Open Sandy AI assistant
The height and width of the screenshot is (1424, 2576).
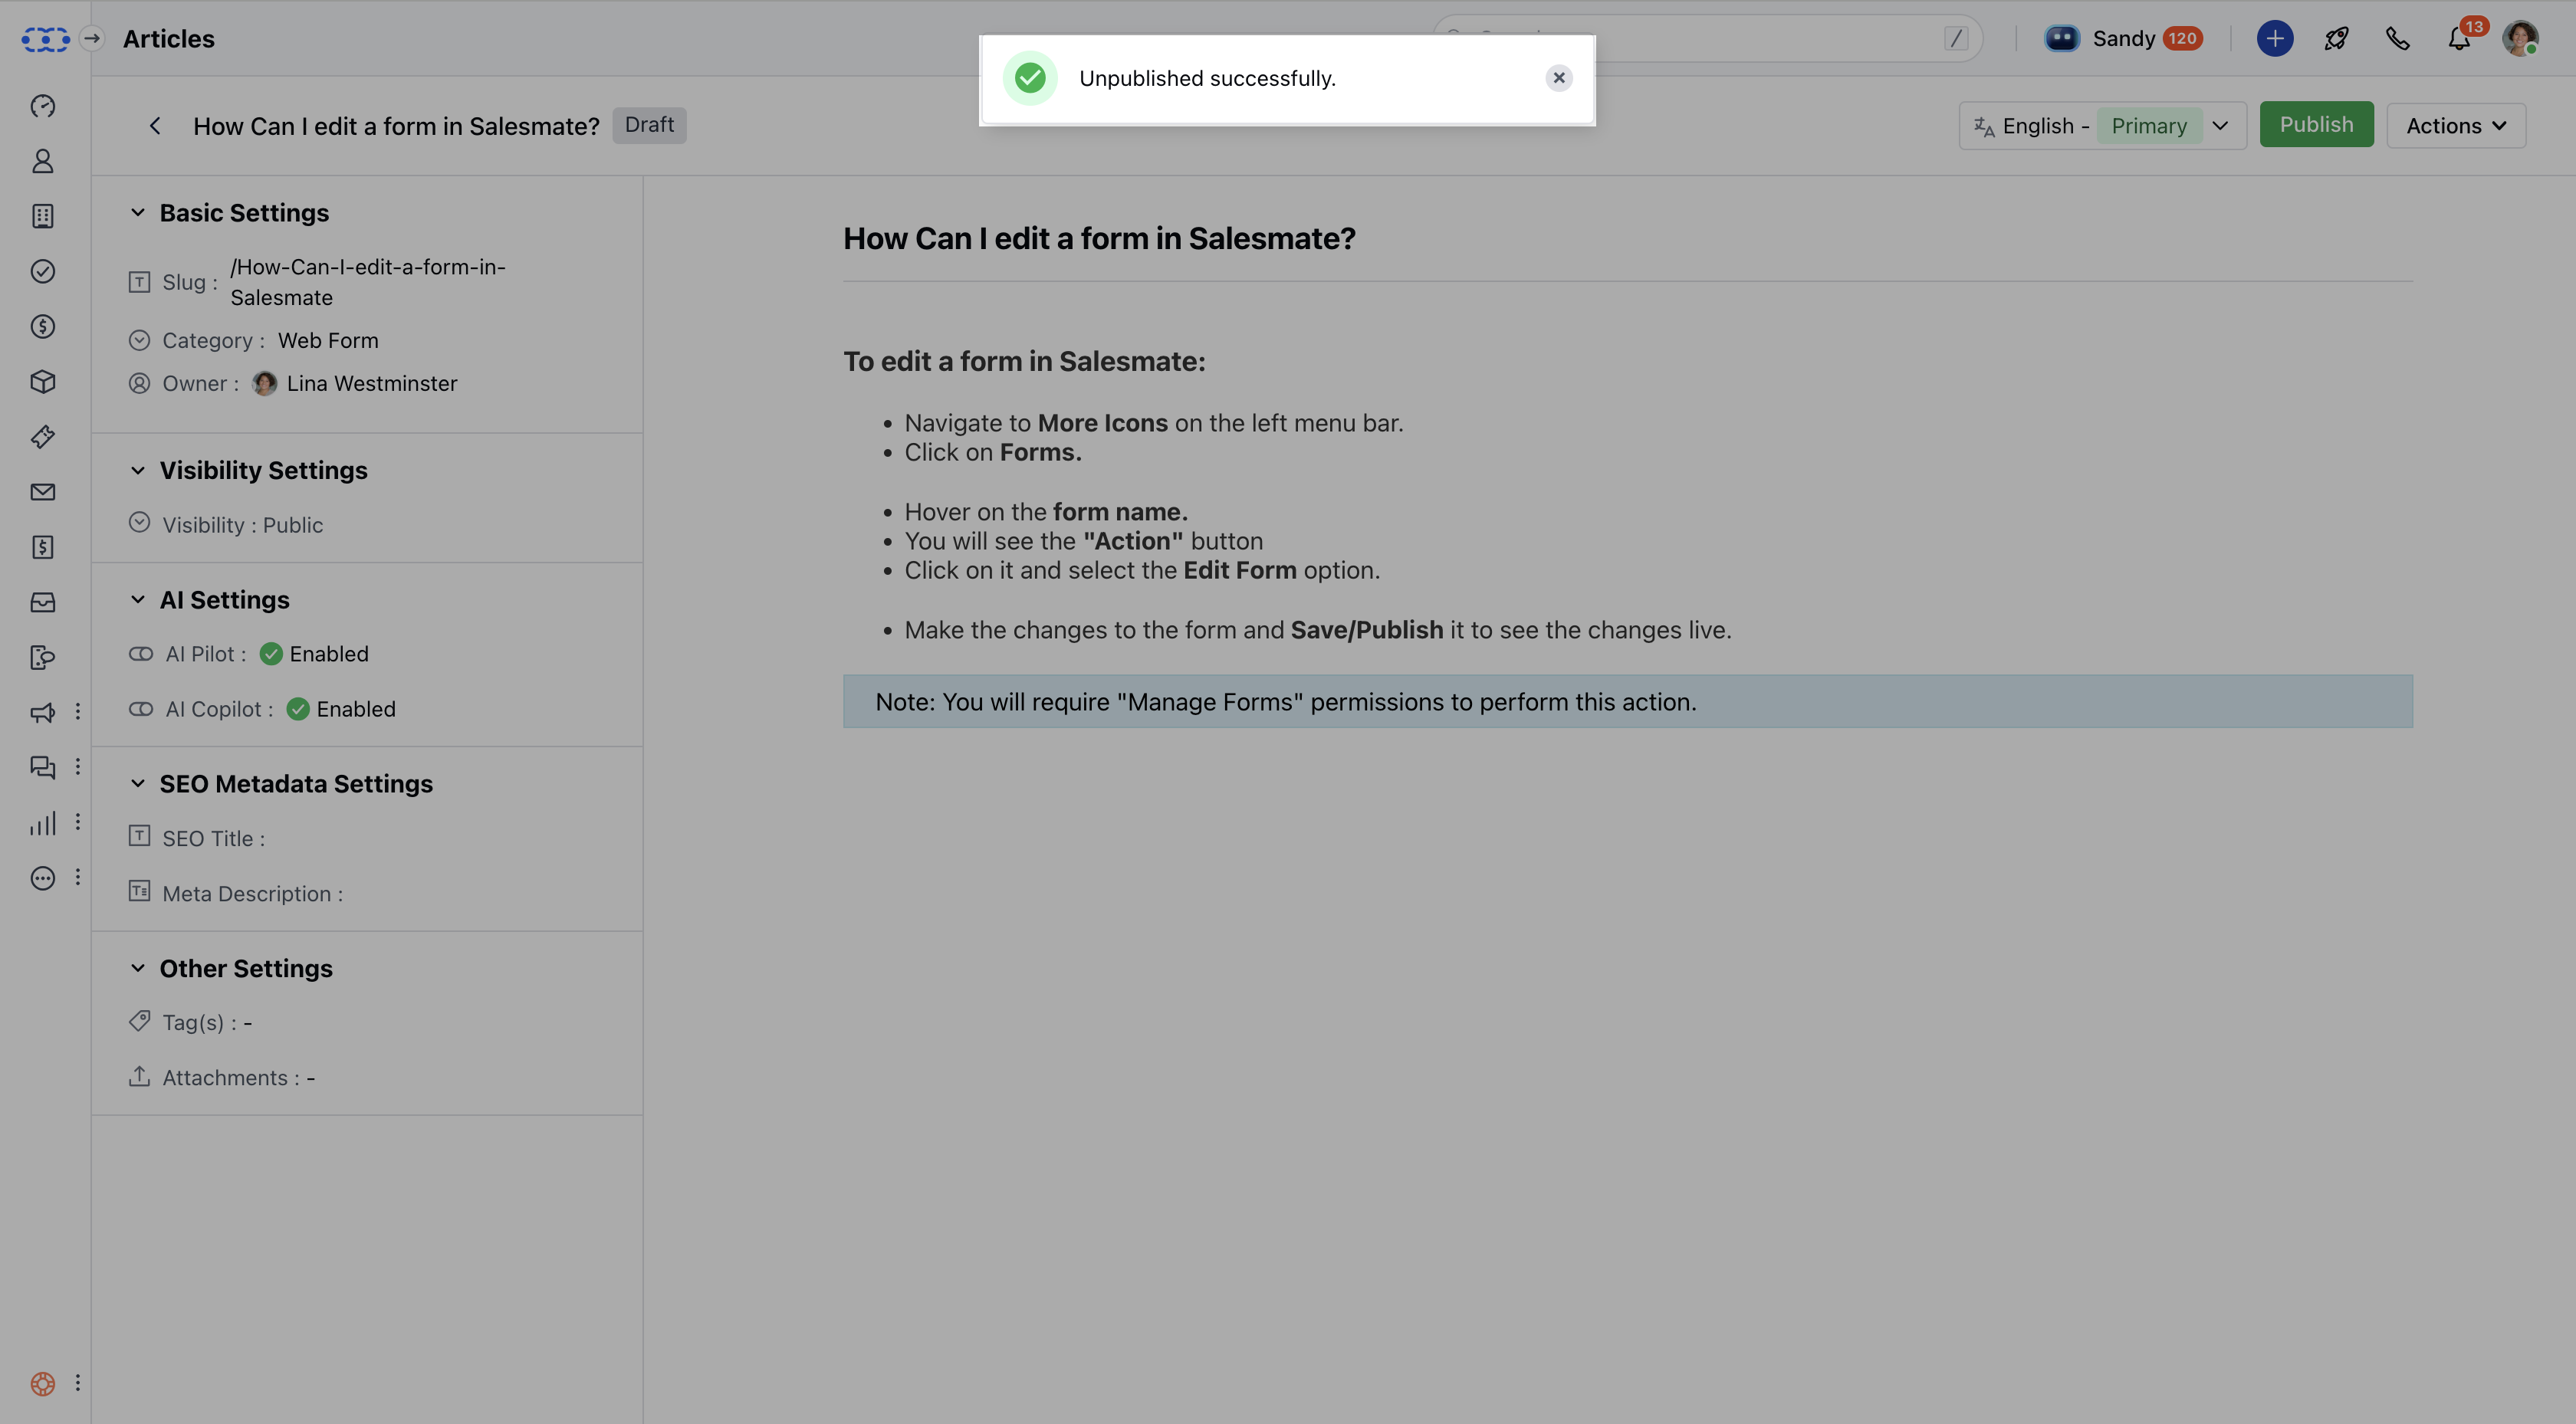(x=2122, y=39)
